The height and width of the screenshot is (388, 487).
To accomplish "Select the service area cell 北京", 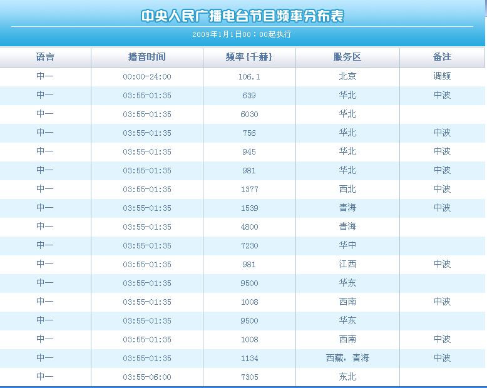I will click(347, 76).
